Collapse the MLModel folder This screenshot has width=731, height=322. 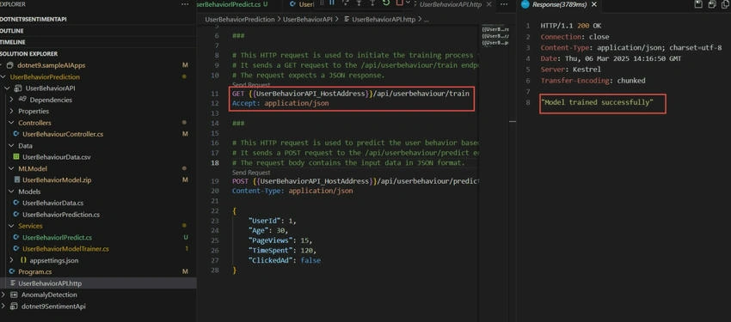(x=12, y=168)
